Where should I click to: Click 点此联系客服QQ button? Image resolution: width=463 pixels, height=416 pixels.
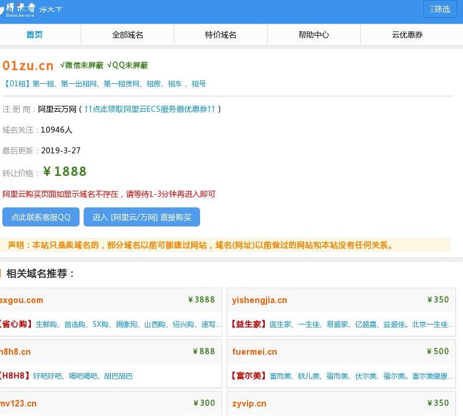click(41, 217)
